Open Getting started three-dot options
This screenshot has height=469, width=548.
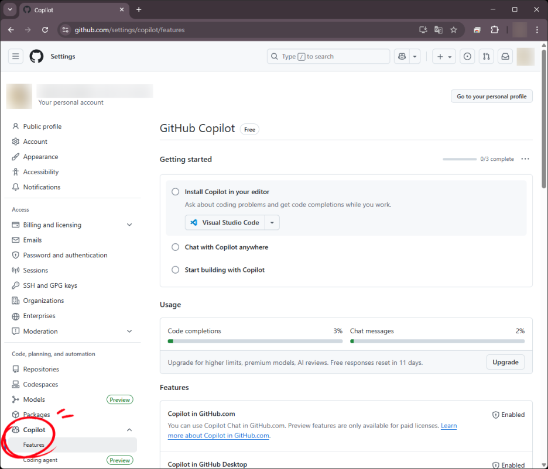525,159
